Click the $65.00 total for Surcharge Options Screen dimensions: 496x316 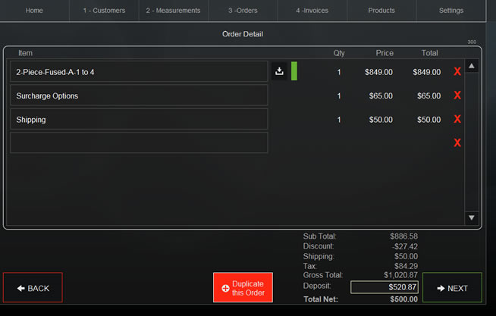pos(429,95)
